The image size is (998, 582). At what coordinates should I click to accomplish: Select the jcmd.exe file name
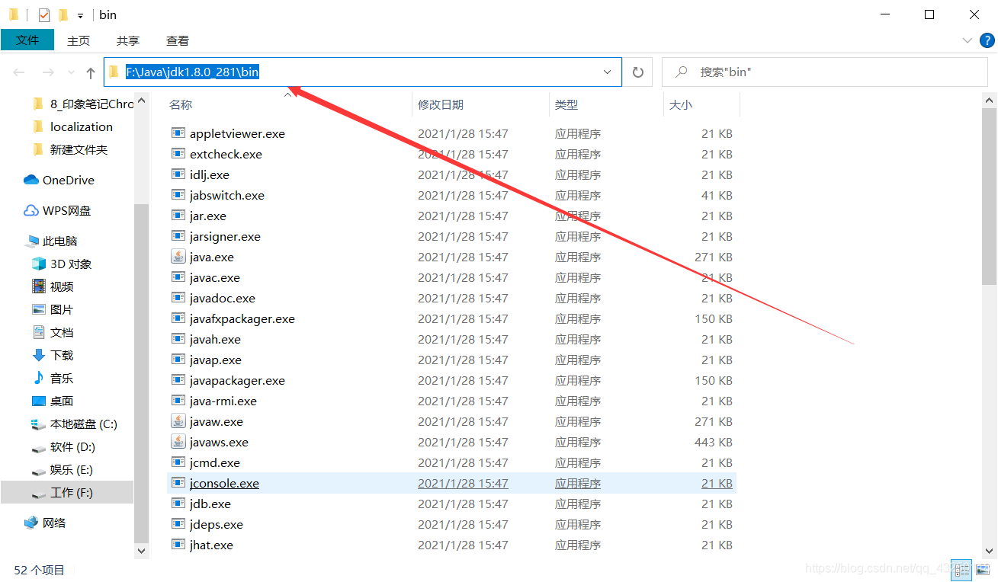[215, 462]
